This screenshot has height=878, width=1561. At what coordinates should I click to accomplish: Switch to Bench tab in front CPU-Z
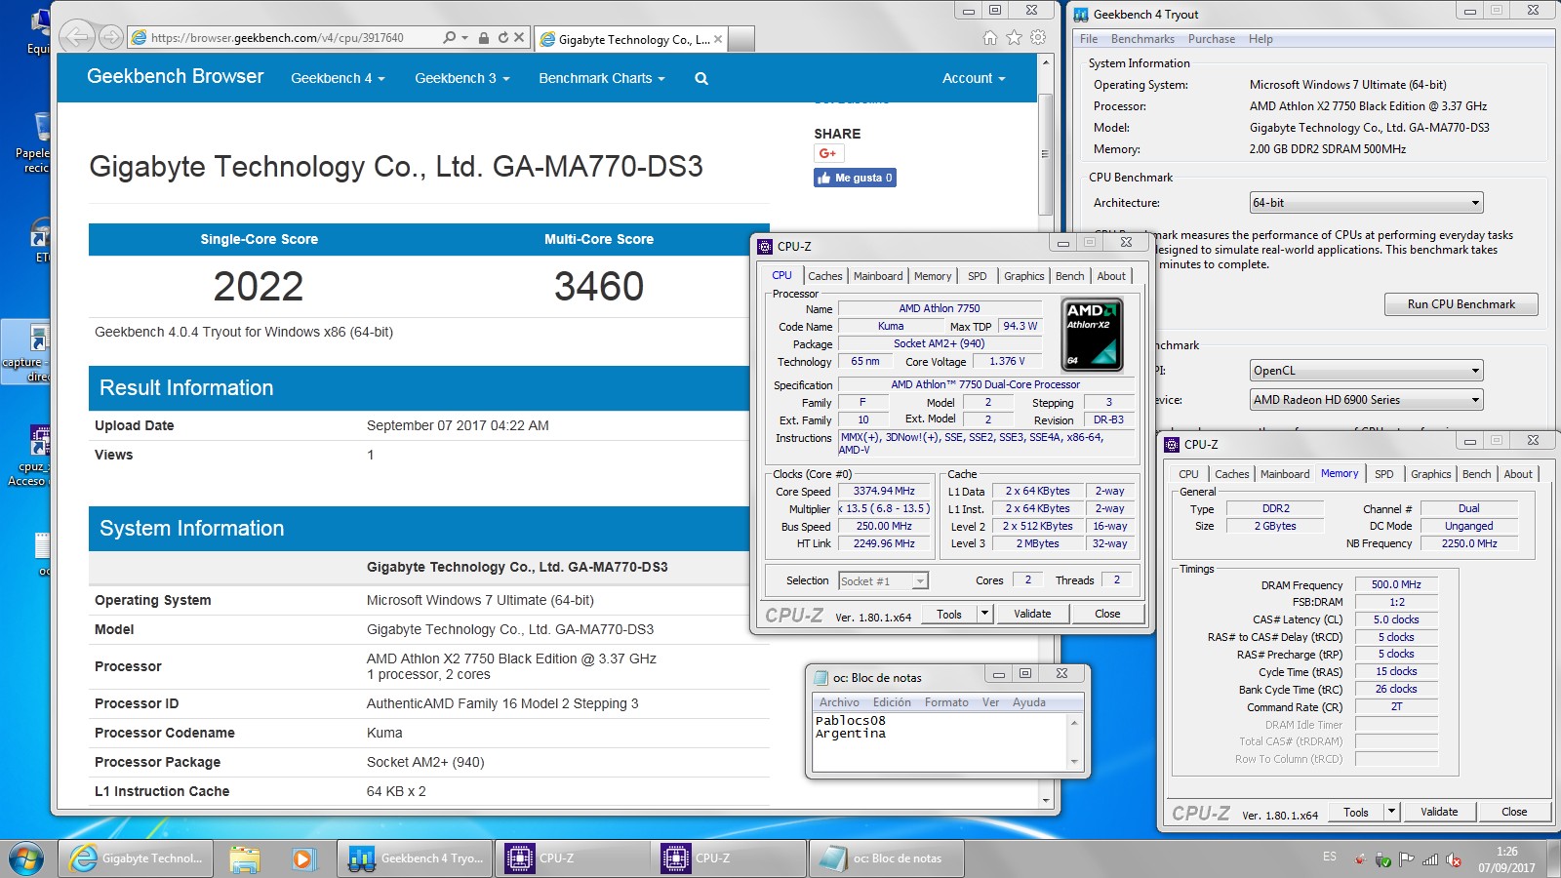point(1069,276)
